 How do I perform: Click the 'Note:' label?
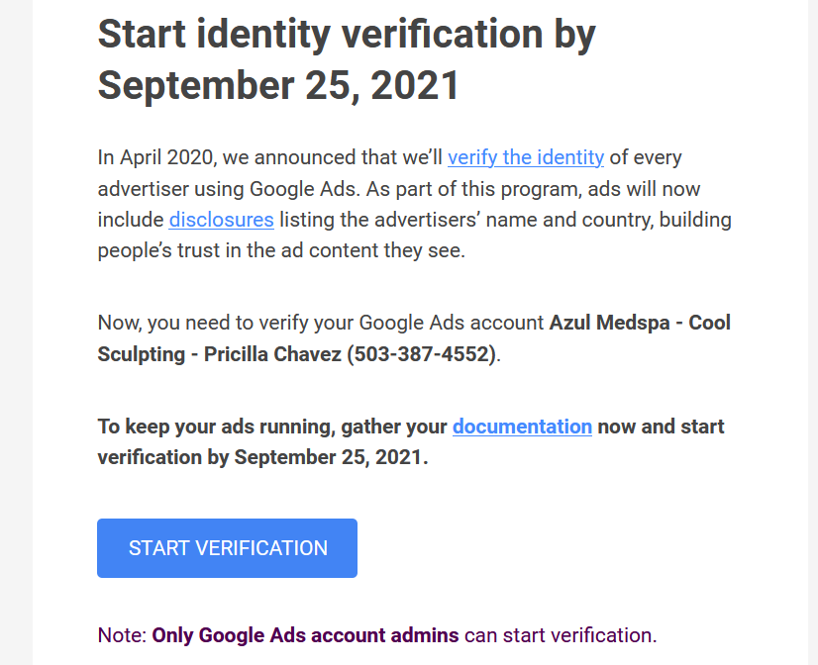click(122, 635)
